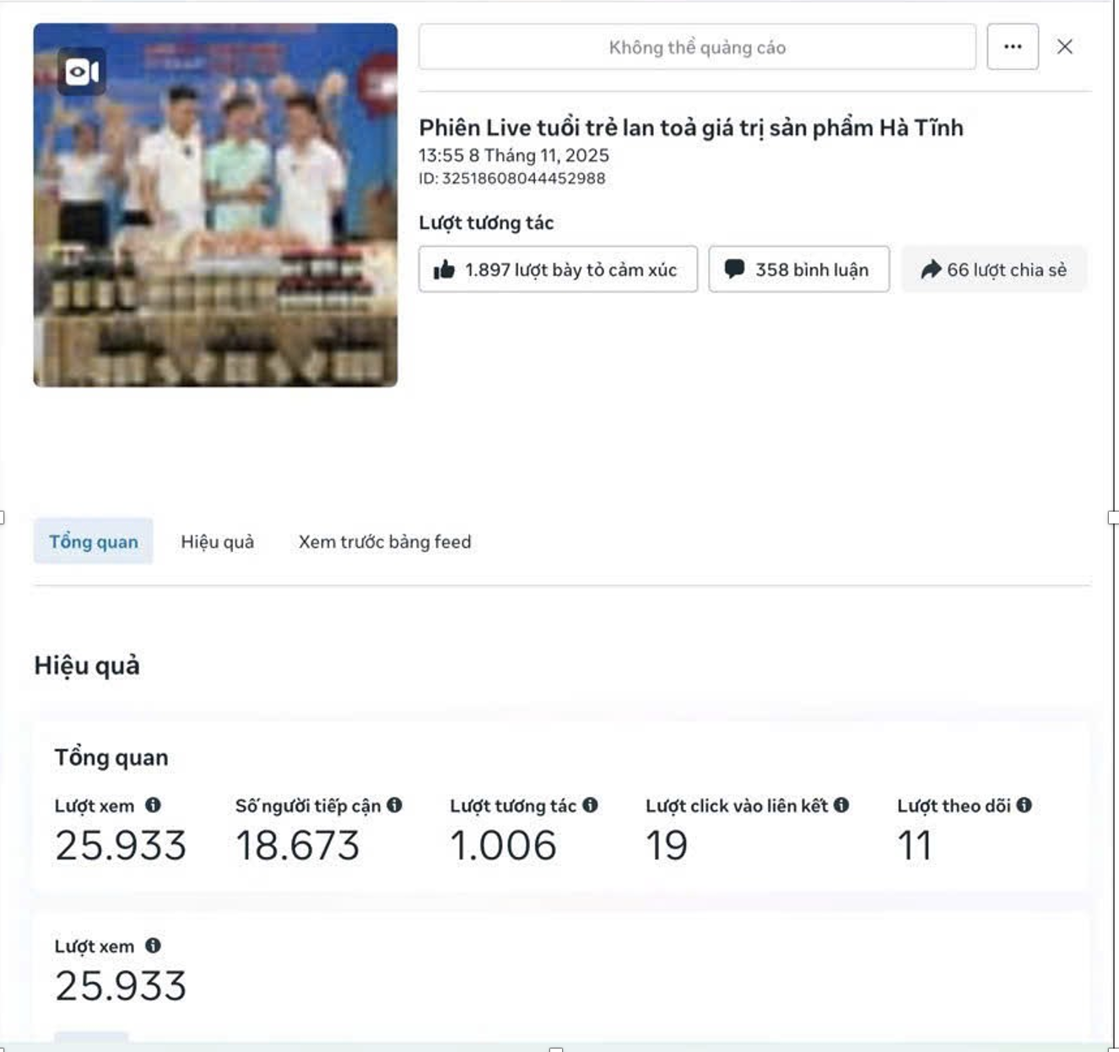This screenshot has width=1119, height=1052.
Task: Open the three-dot more options menu
Action: point(1013,47)
